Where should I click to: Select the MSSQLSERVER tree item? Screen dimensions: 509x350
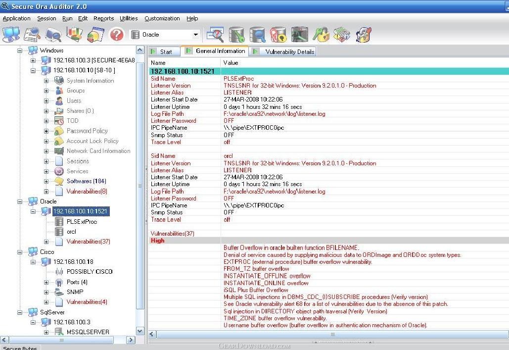click(88, 332)
